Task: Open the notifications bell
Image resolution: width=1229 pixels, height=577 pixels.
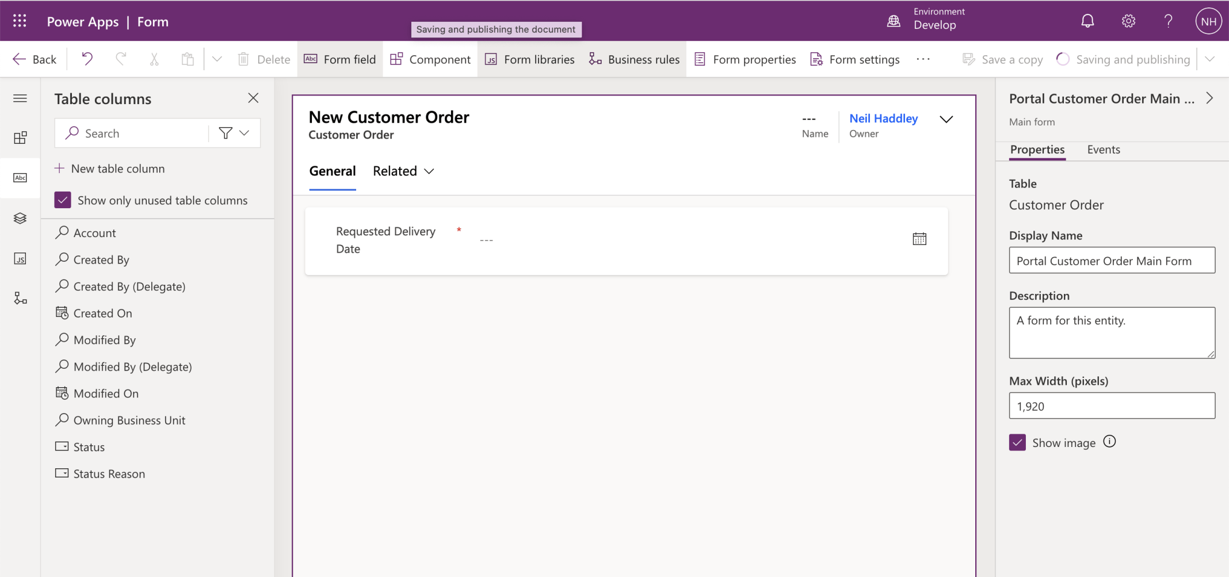Action: tap(1087, 21)
